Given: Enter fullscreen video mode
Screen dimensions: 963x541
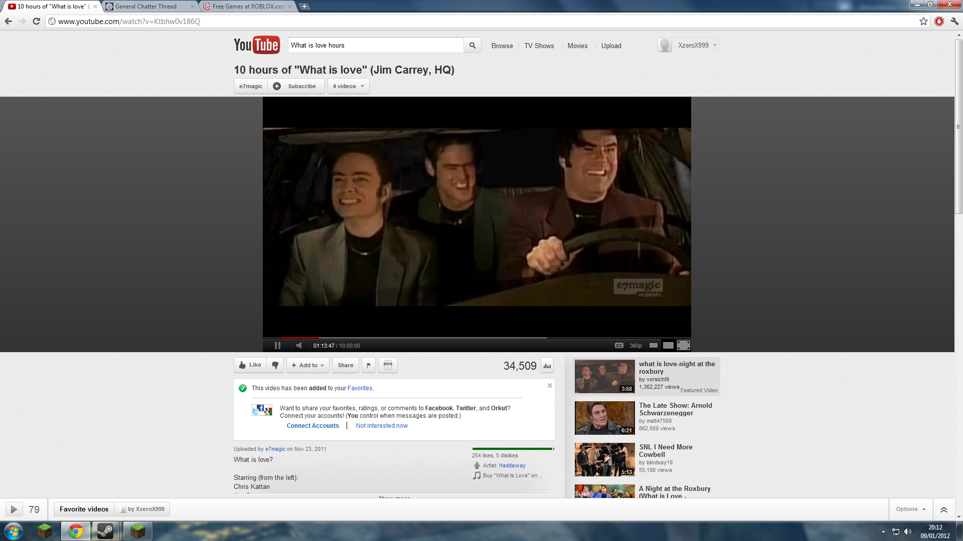Looking at the screenshot, I should pos(684,346).
